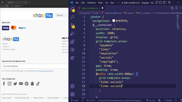Click the Prettier status bar item
Screen dimensions: 182x102
[x=167, y=100]
